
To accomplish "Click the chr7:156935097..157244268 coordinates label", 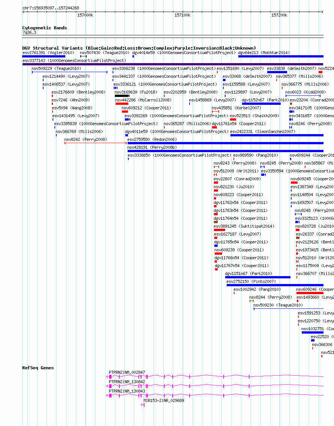I will 51,8.
